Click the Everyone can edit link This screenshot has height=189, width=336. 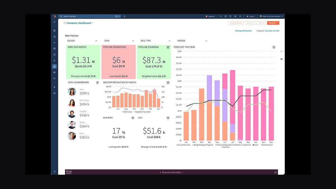pyautogui.click(x=272, y=31)
